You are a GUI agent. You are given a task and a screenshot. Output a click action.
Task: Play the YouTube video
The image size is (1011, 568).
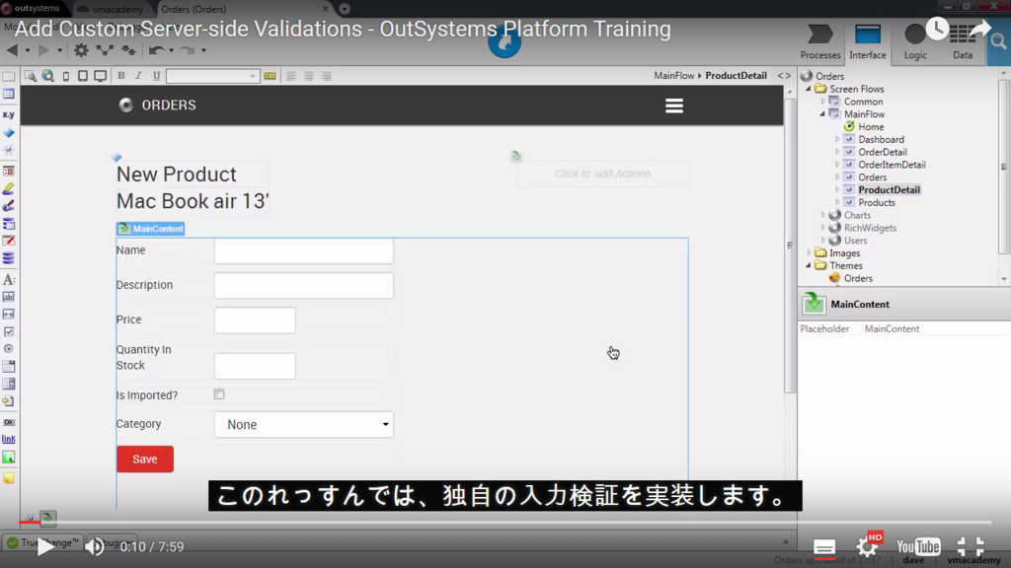coord(45,546)
